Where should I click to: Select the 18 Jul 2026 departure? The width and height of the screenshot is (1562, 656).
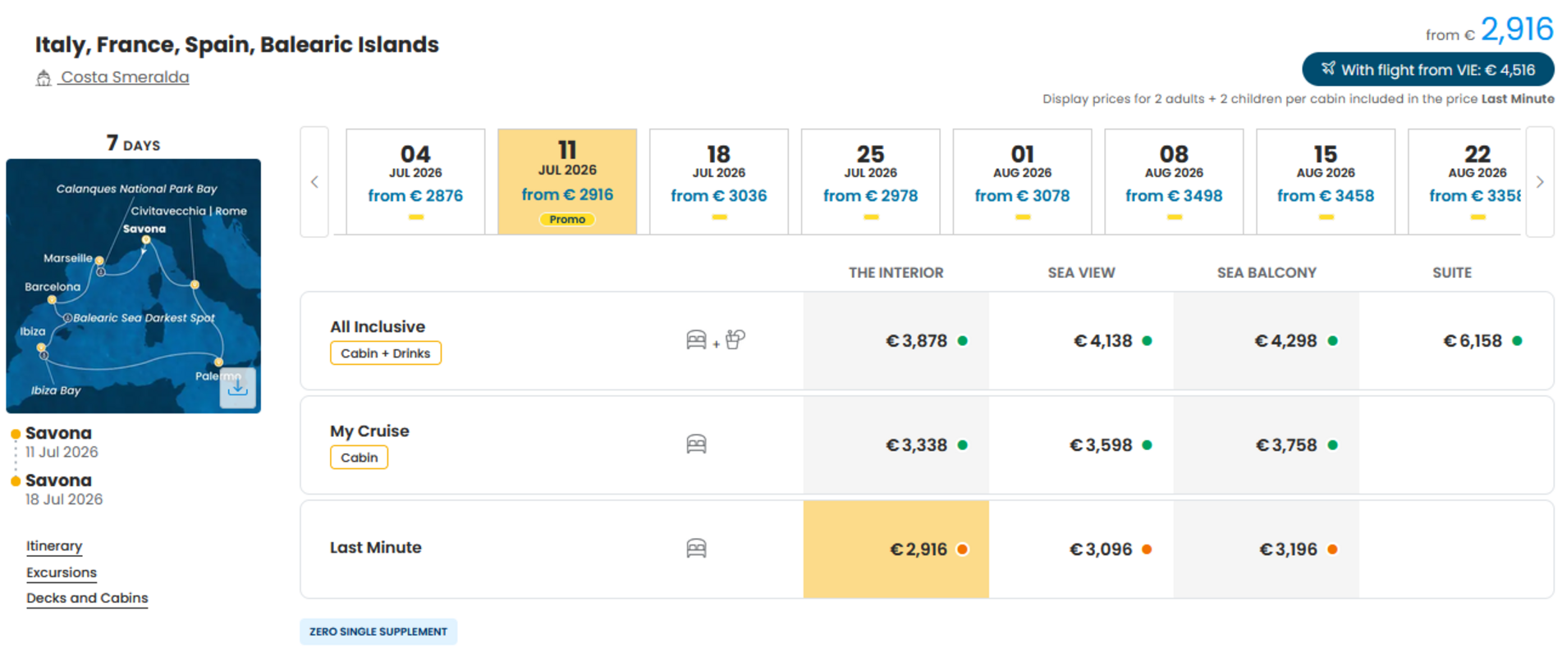[719, 182]
